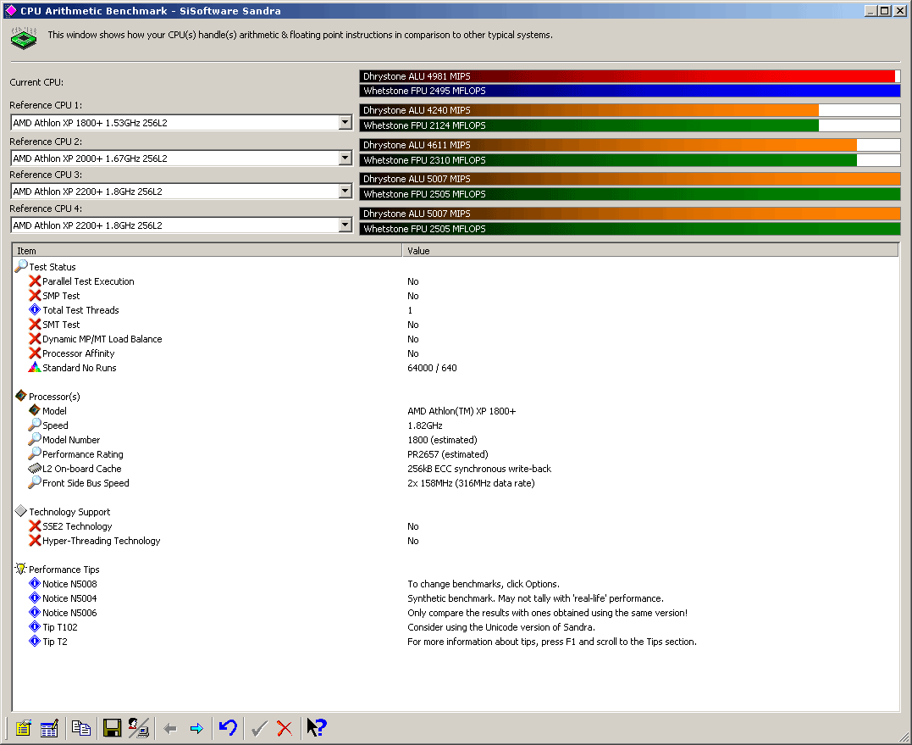Viewport: 912px width, 745px height.
Task: Click the green CPU chip icon
Action: (x=24, y=38)
